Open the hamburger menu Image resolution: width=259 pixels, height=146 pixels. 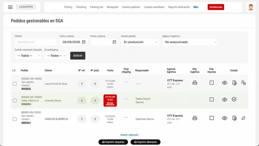(x=10, y=7)
